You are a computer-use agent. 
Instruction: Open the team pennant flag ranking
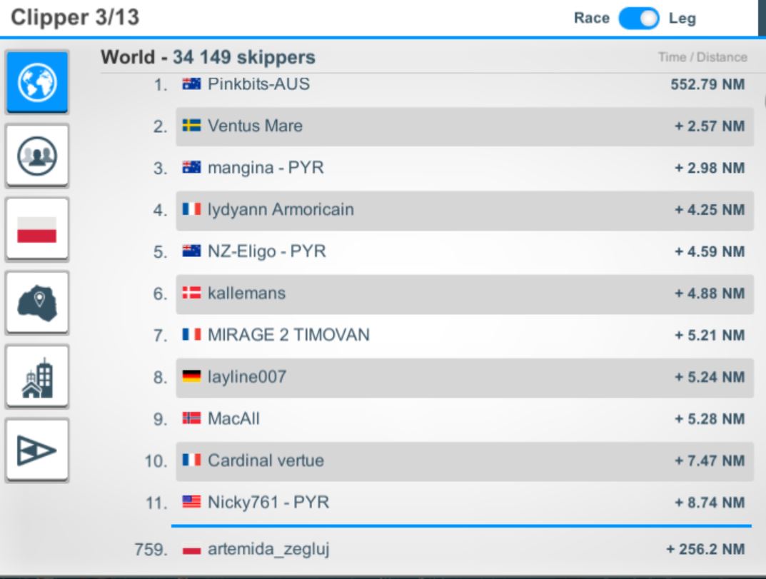pos(37,450)
